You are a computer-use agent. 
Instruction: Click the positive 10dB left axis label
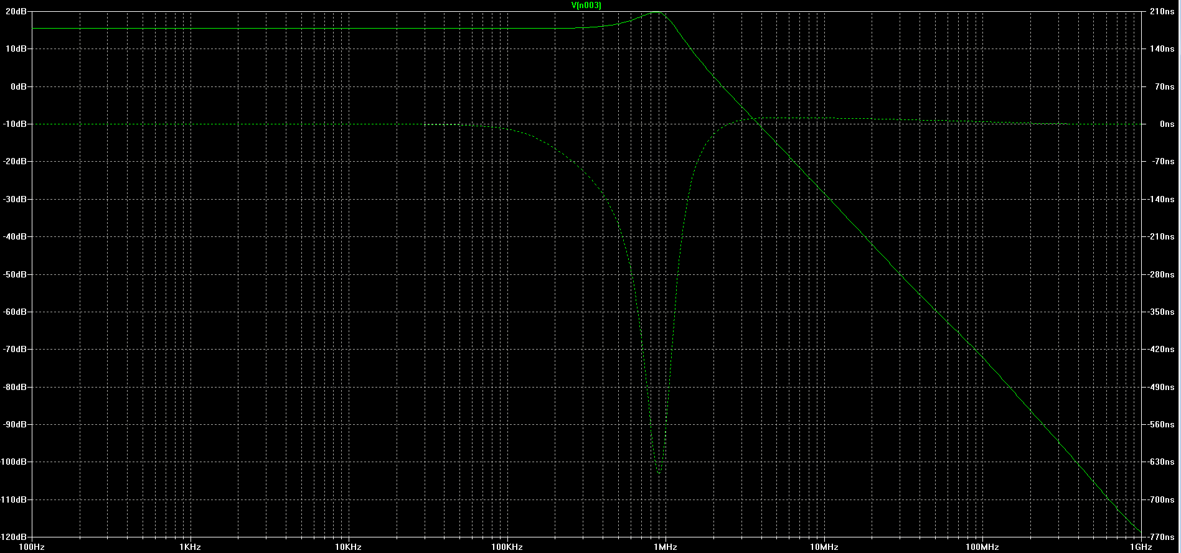[16, 49]
